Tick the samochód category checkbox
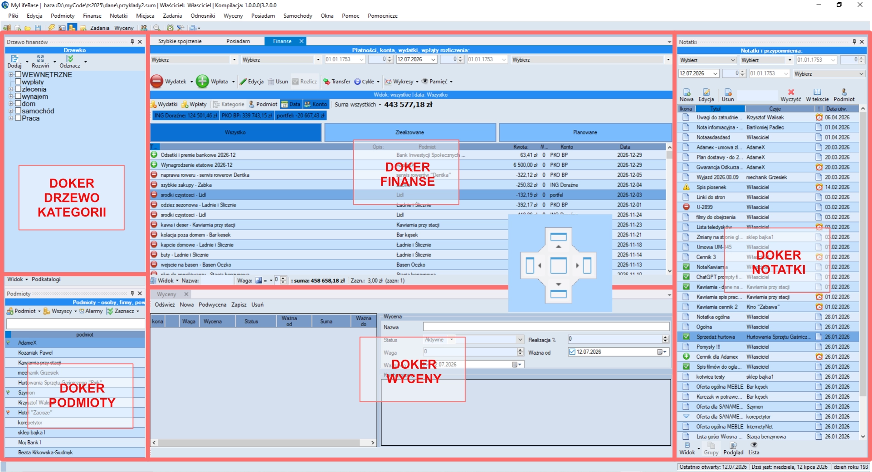The image size is (872, 472). 19,111
